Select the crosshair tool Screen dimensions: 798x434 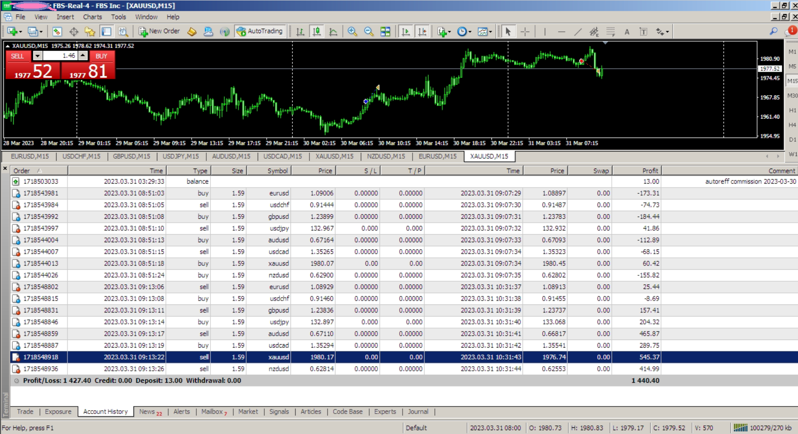[x=525, y=31]
